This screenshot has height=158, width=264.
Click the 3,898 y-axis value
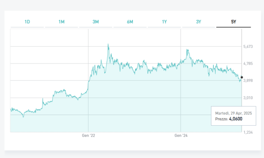248,81
